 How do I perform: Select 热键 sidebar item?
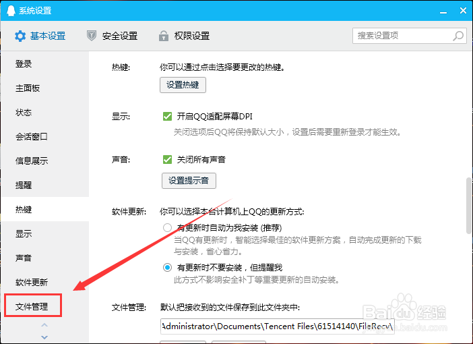[x=45, y=209]
